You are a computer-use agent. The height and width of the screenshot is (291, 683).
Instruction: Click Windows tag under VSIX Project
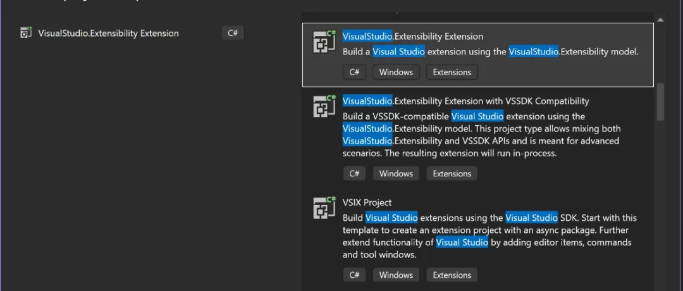(x=396, y=275)
